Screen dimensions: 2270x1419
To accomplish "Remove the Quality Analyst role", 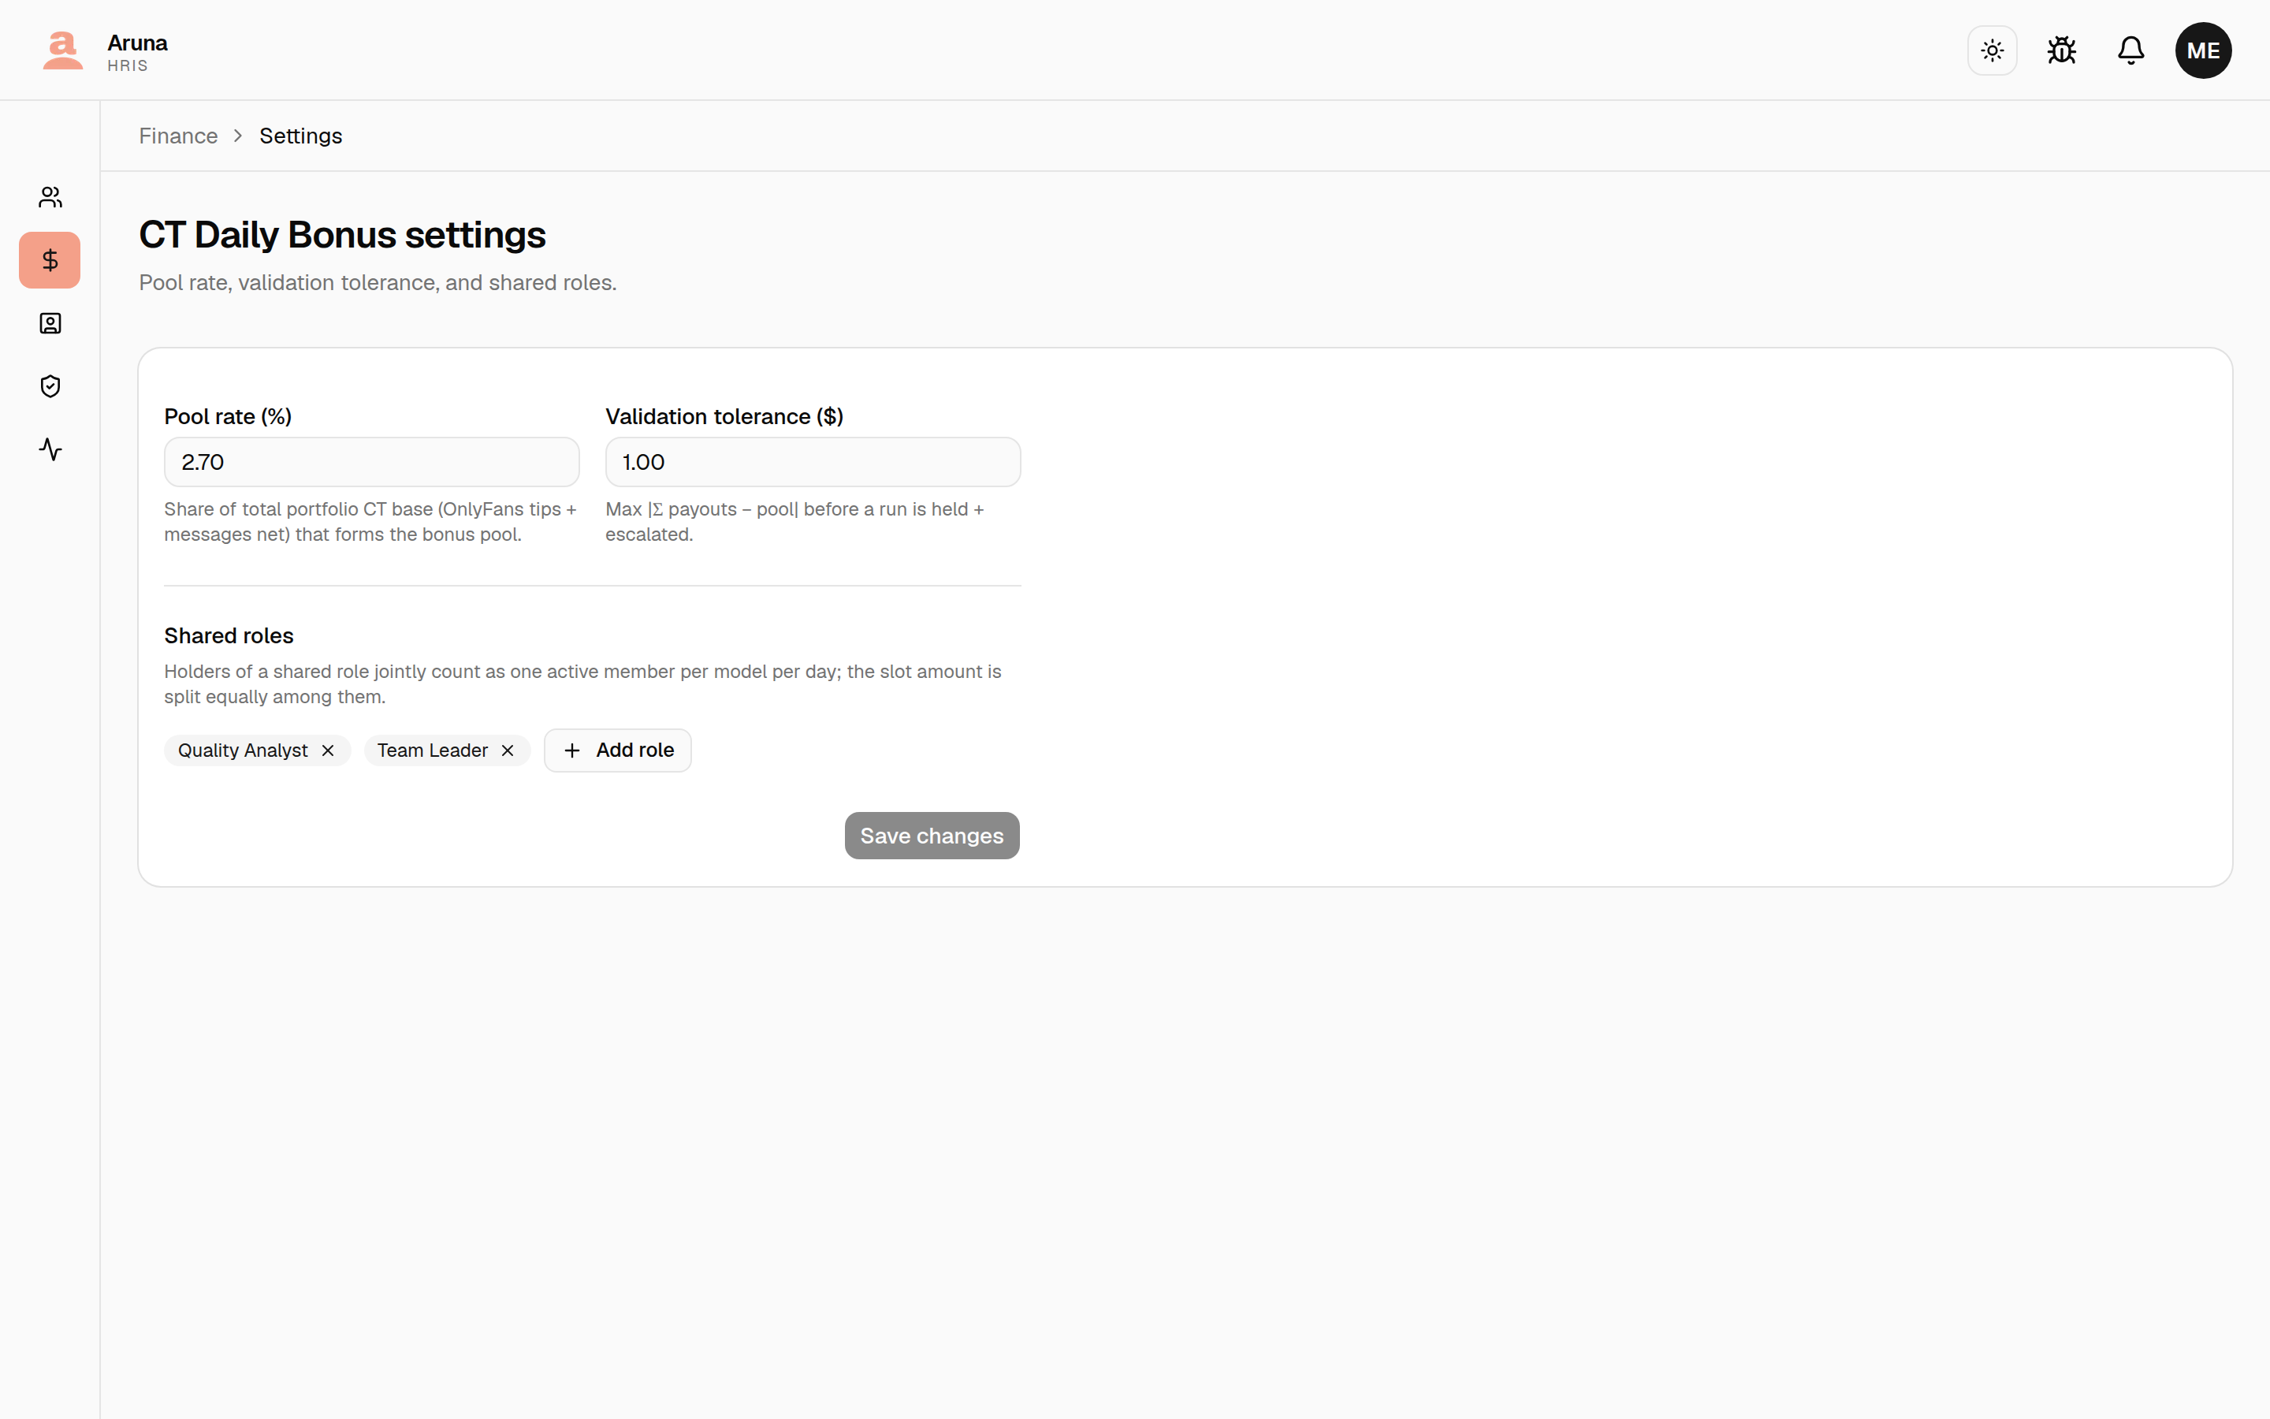I will 327,750.
